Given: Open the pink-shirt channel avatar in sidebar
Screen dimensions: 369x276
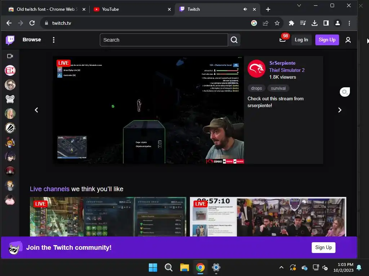Looking at the screenshot, I should point(10,200).
